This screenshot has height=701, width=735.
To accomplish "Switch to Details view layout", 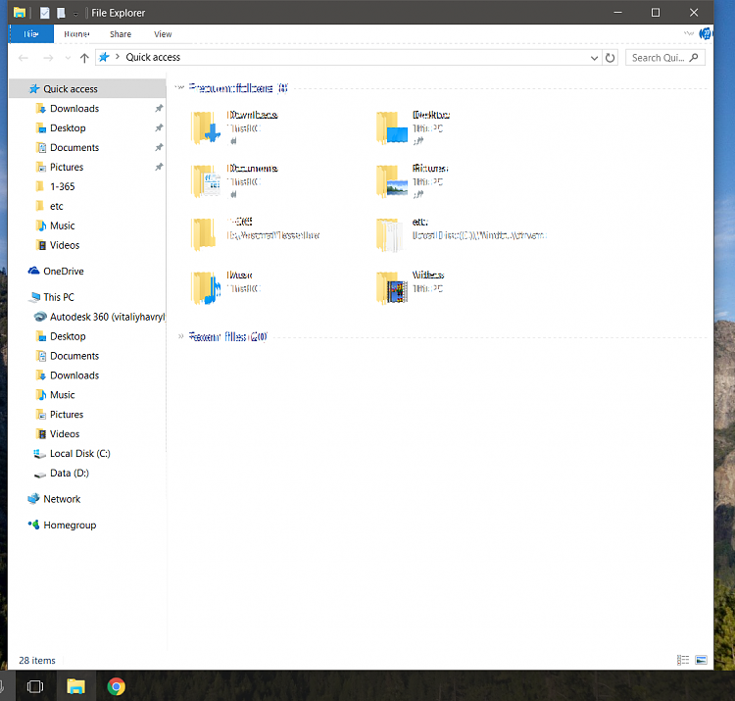I will point(683,660).
